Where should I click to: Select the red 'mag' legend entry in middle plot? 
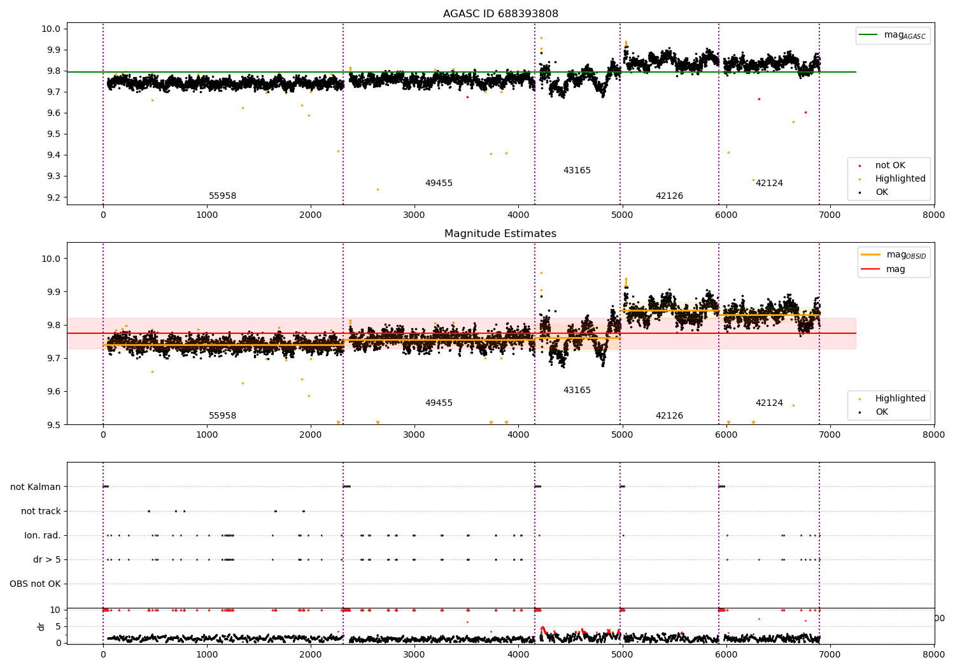896,270
